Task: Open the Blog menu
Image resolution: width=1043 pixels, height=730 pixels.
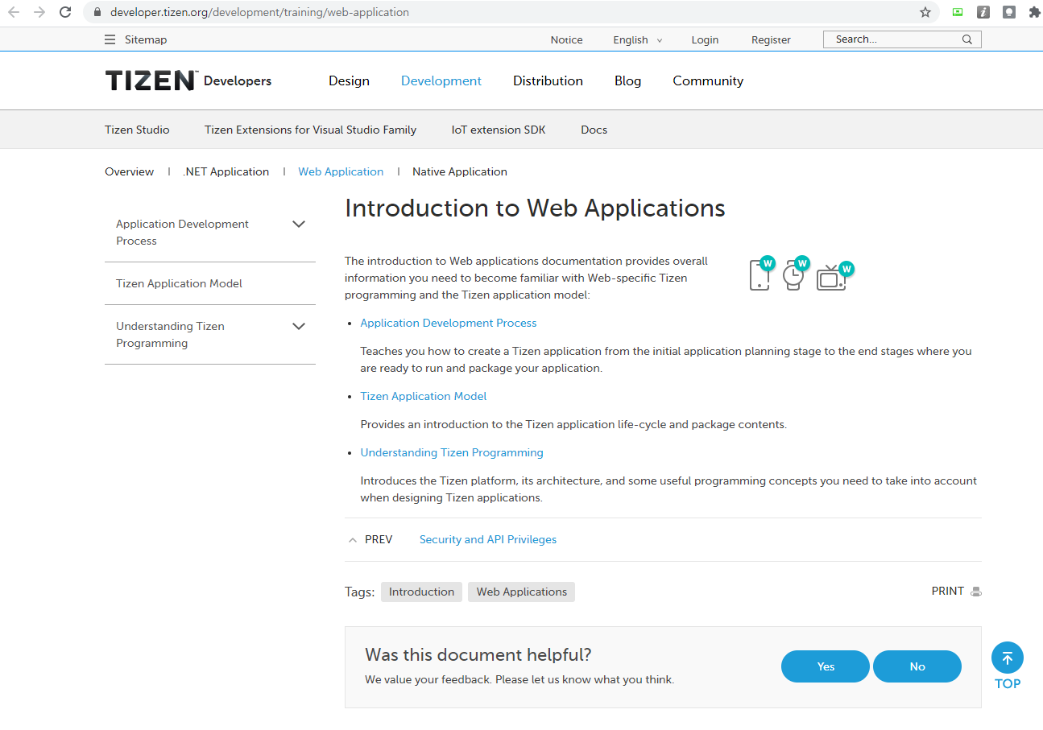Action: click(x=627, y=80)
